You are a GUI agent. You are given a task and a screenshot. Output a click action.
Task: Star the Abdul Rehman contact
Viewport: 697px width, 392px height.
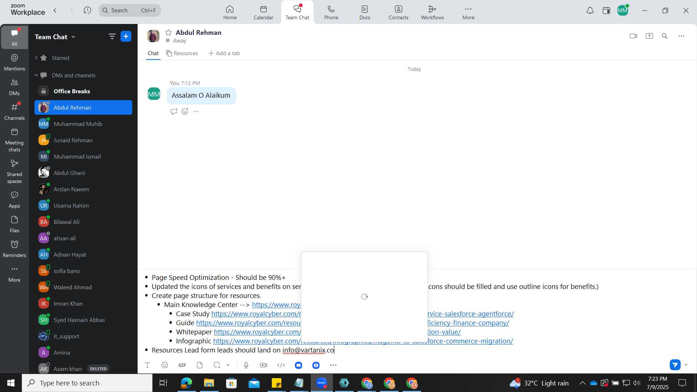tap(168, 32)
